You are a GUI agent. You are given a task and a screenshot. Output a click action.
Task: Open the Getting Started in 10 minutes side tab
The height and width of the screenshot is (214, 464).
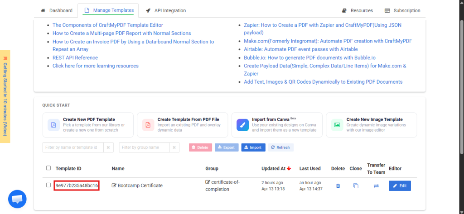coord(5,96)
